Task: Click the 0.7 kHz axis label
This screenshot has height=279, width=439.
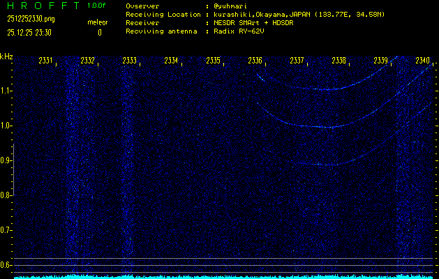Action: (x=6, y=230)
